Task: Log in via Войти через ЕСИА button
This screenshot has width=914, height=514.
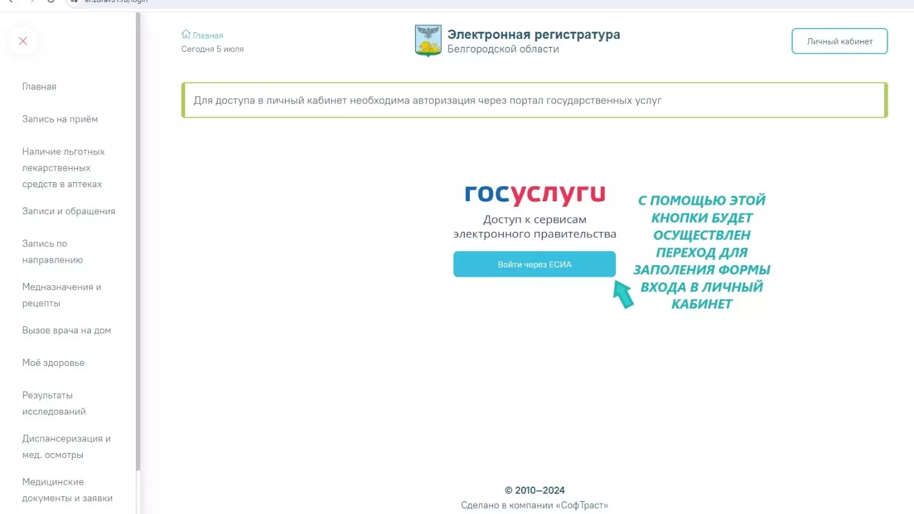Action: (x=534, y=265)
